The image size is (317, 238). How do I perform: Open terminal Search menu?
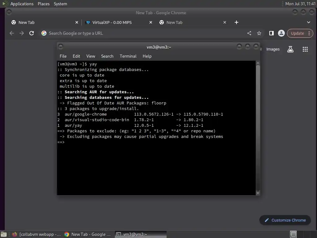[107, 56]
